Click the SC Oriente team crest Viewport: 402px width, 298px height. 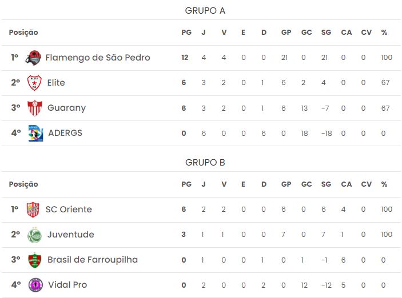(x=34, y=210)
